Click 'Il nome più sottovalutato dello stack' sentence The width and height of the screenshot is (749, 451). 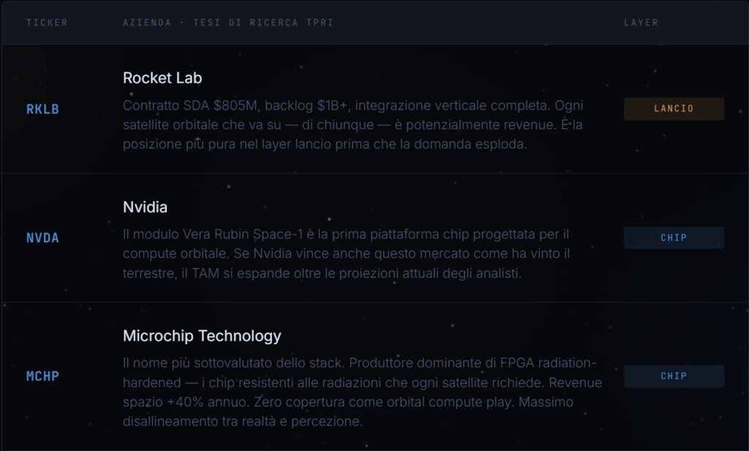pos(236,364)
